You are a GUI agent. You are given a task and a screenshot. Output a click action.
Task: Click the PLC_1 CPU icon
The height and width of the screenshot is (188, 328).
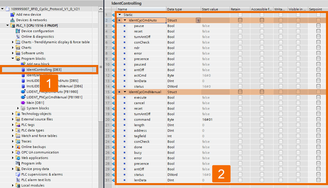13,26
